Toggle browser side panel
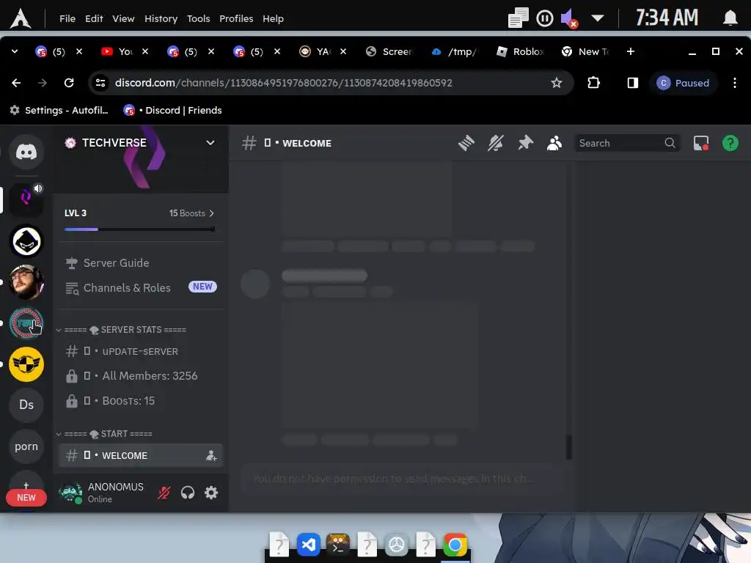The image size is (751, 563). click(633, 83)
